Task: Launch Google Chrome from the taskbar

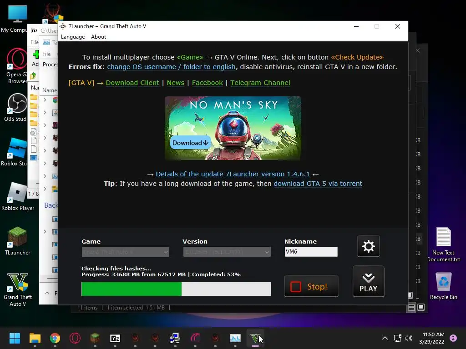Action: point(55,338)
